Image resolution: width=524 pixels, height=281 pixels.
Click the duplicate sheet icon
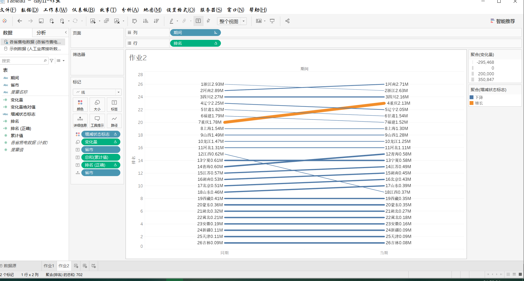(x=107, y=21)
